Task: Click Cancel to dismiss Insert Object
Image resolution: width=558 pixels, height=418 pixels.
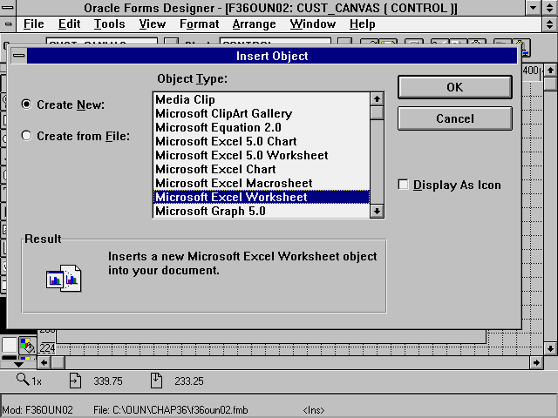Action: (454, 118)
